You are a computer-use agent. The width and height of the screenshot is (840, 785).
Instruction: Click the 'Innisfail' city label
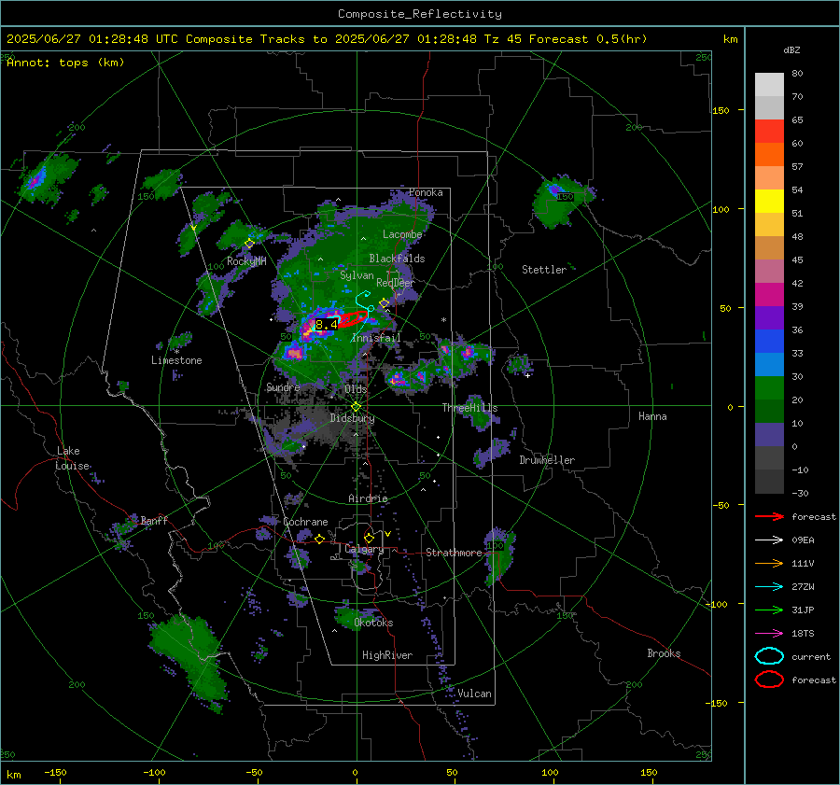click(376, 338)
